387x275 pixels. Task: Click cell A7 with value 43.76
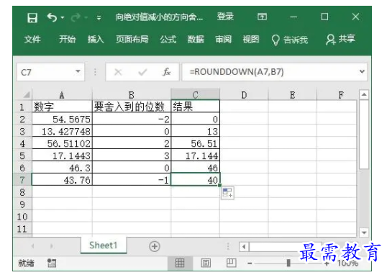(62, 180)
